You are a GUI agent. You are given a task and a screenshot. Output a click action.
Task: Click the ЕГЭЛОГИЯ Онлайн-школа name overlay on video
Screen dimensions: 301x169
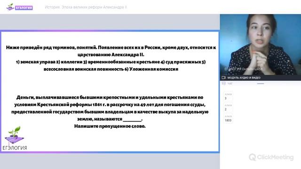coord(244,69)
